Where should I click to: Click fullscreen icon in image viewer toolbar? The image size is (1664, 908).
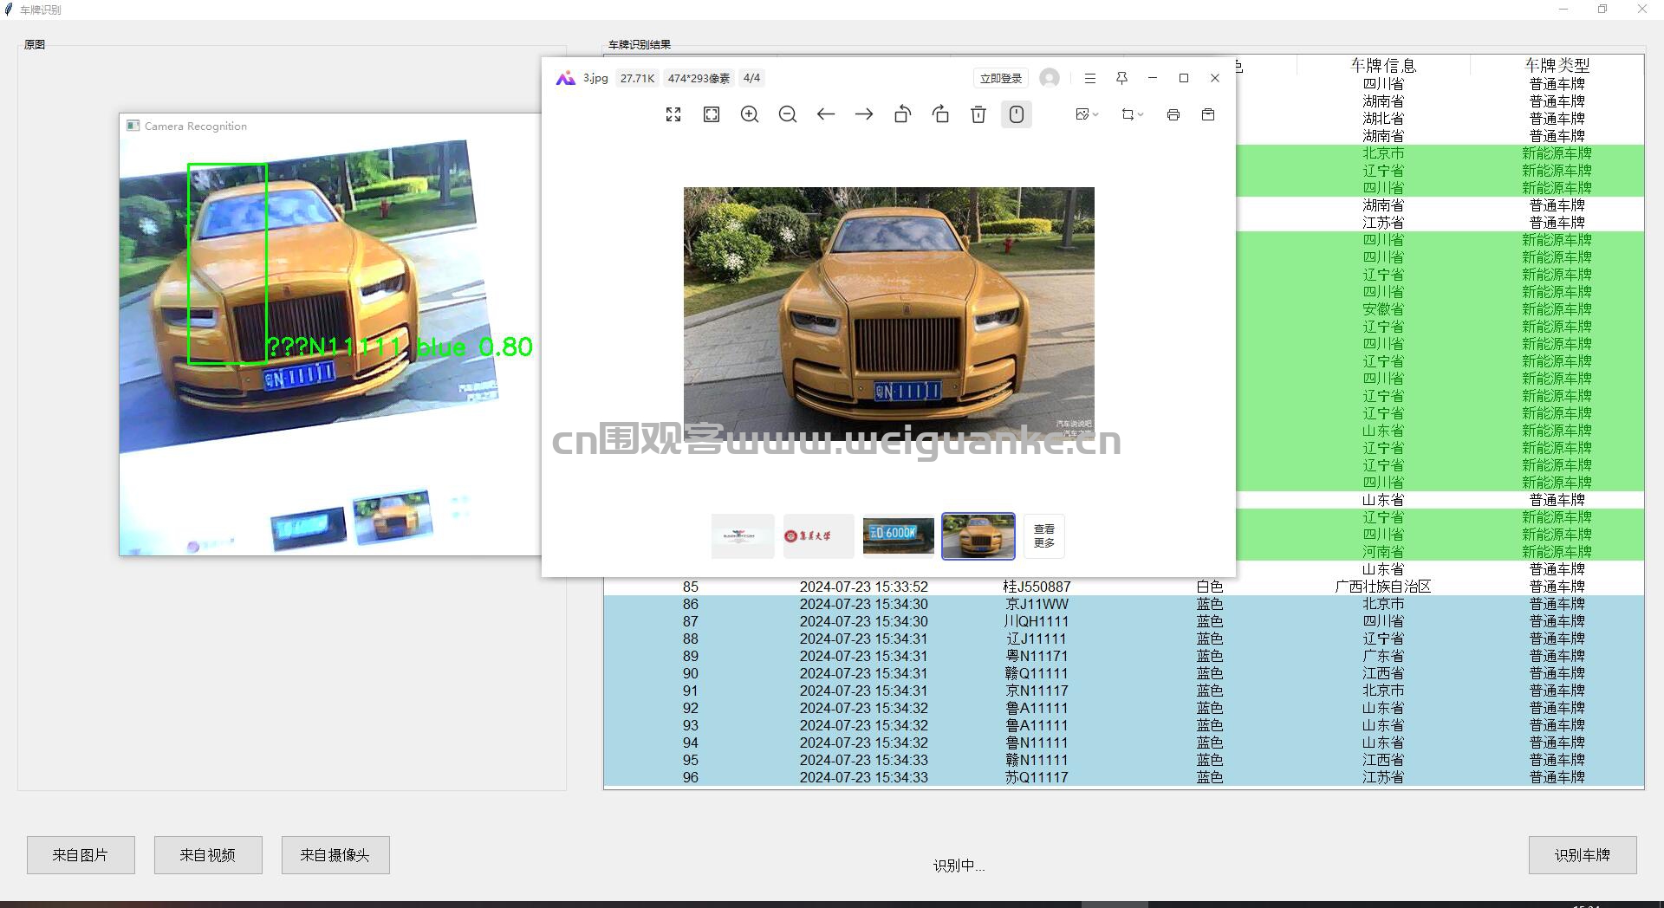tap(673, 114)
